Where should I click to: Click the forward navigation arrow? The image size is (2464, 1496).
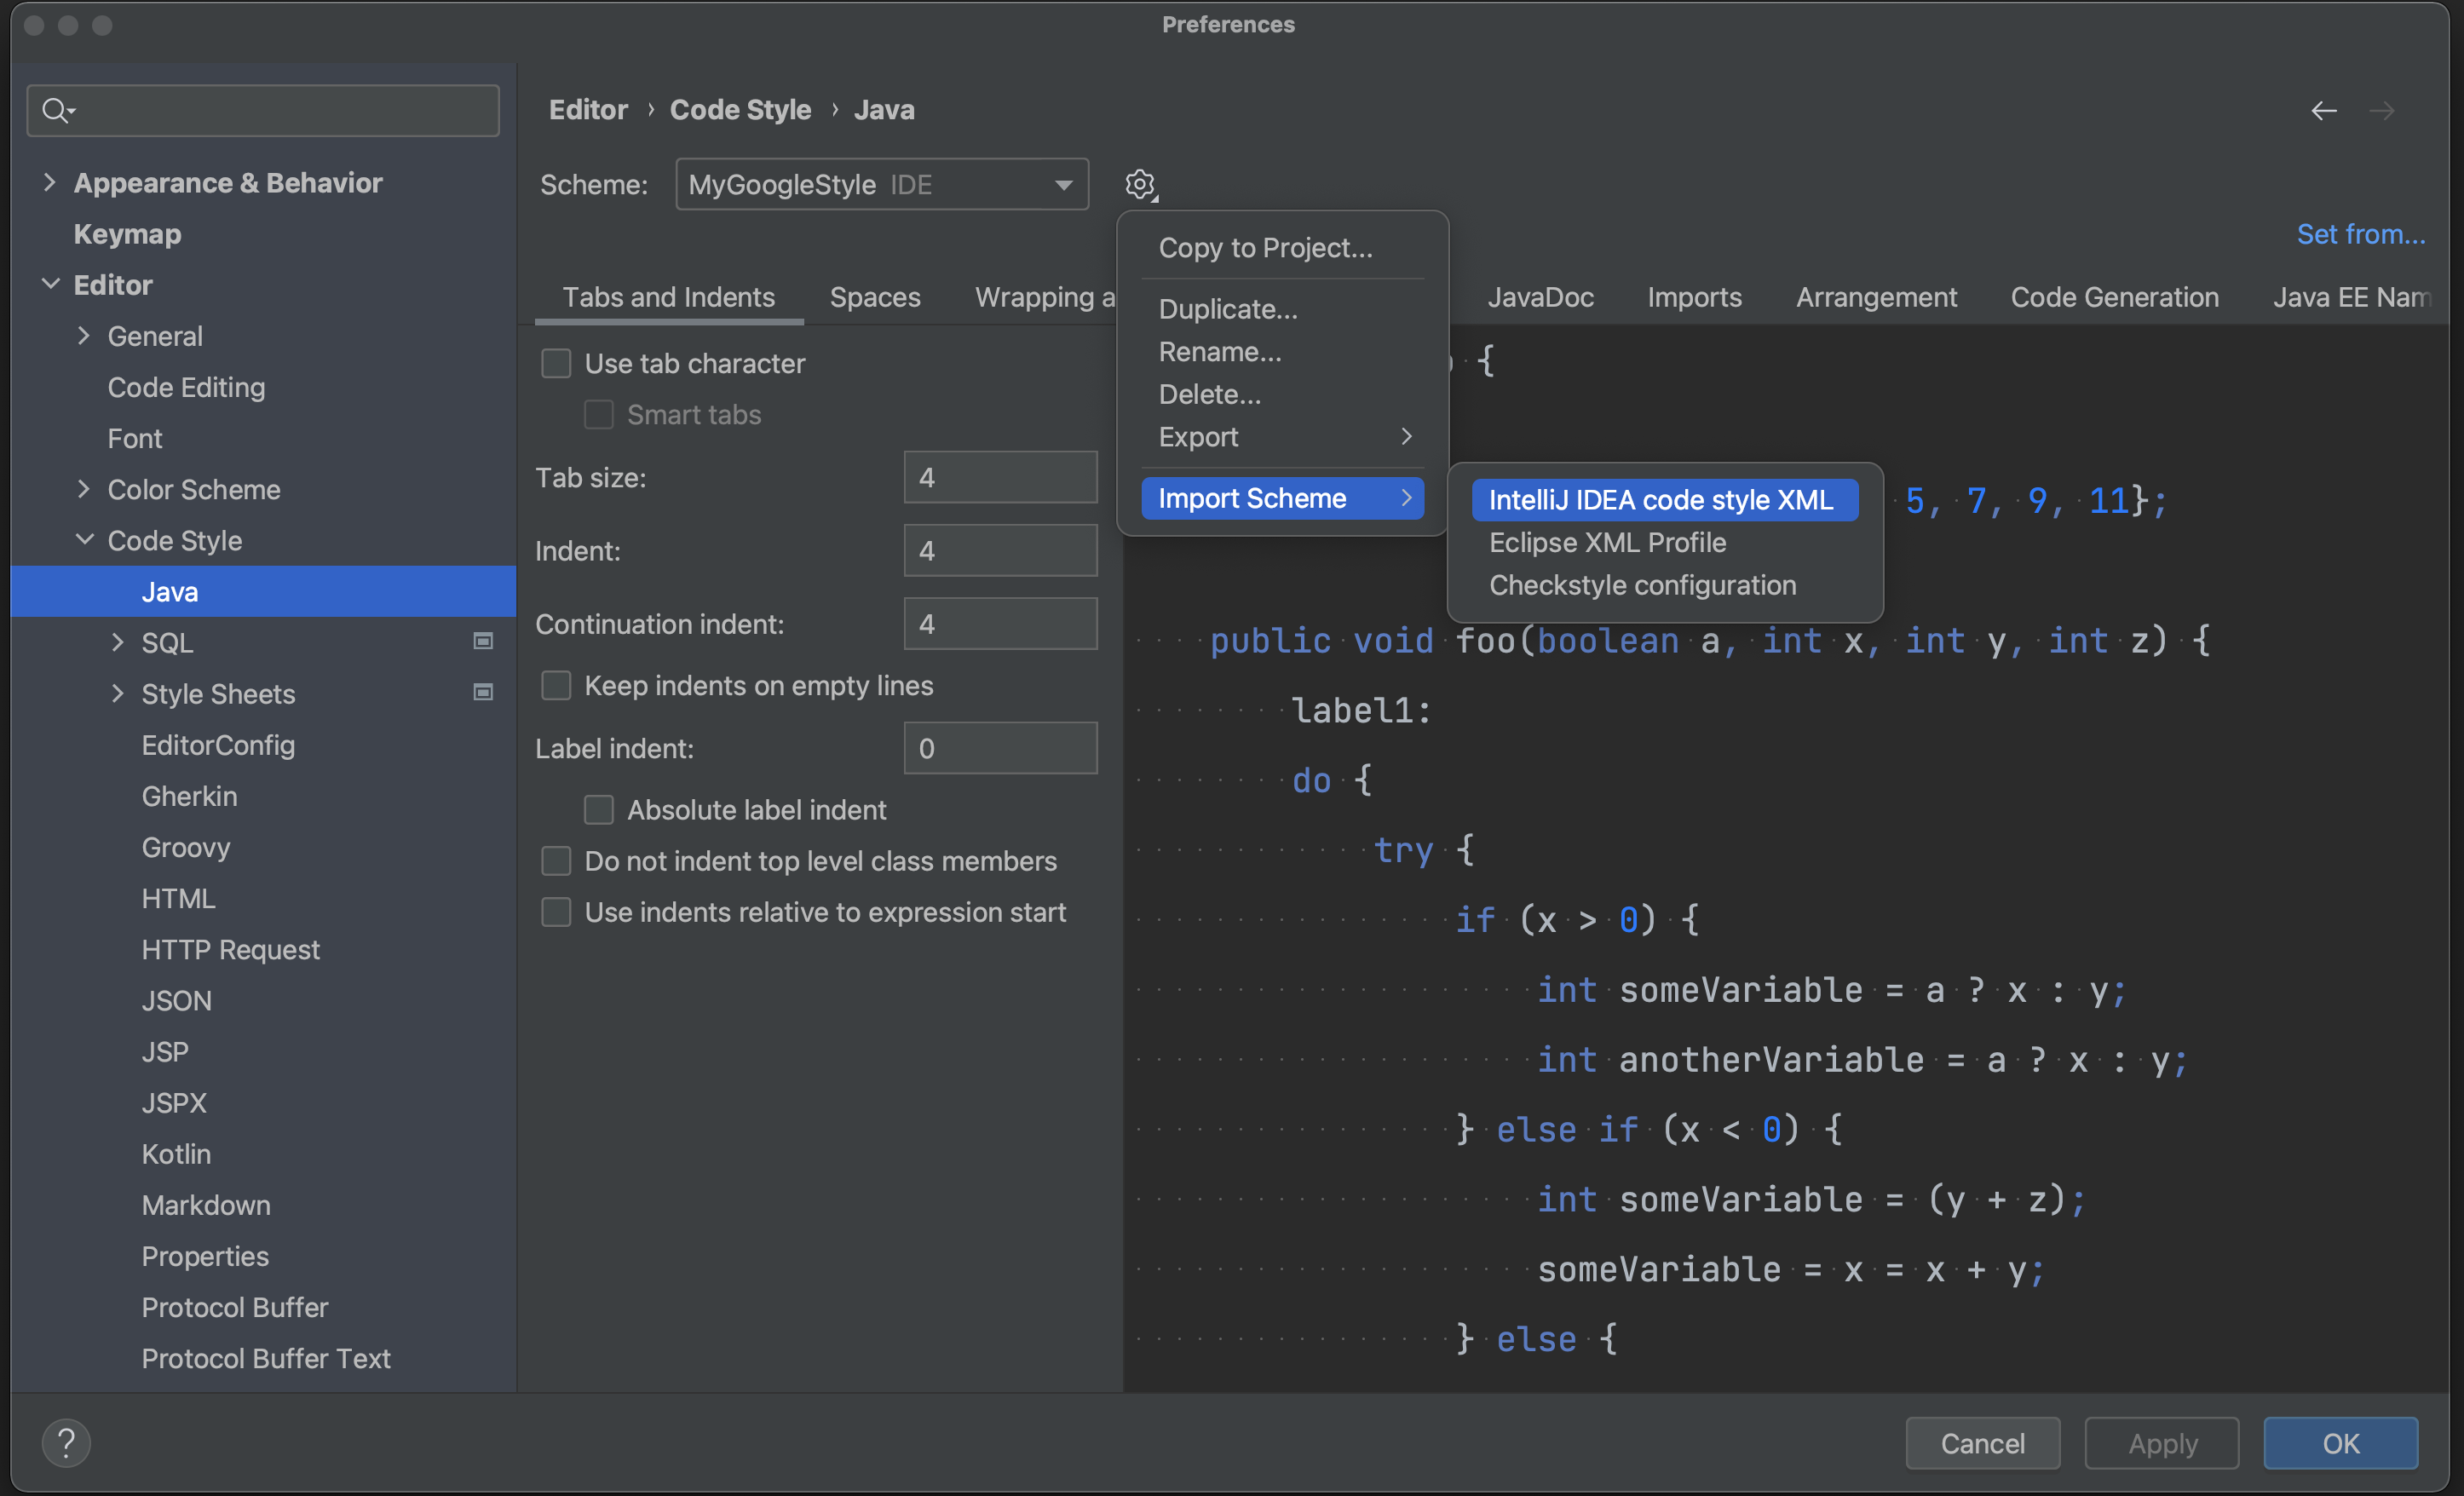(x=2382, y=110)
